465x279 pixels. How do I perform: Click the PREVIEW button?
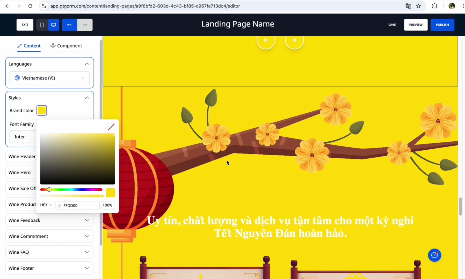pos(416,25)
